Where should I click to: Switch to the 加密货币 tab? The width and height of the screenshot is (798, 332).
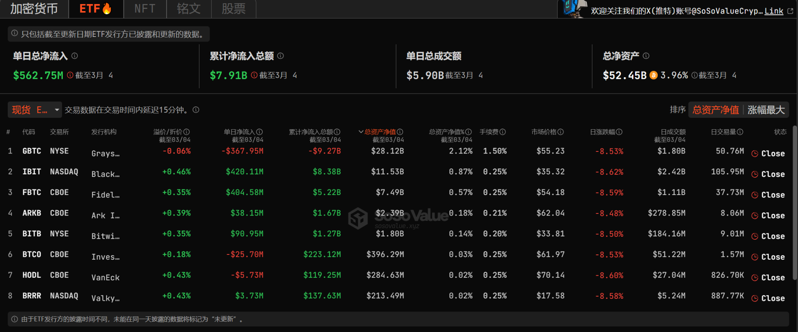34,9
